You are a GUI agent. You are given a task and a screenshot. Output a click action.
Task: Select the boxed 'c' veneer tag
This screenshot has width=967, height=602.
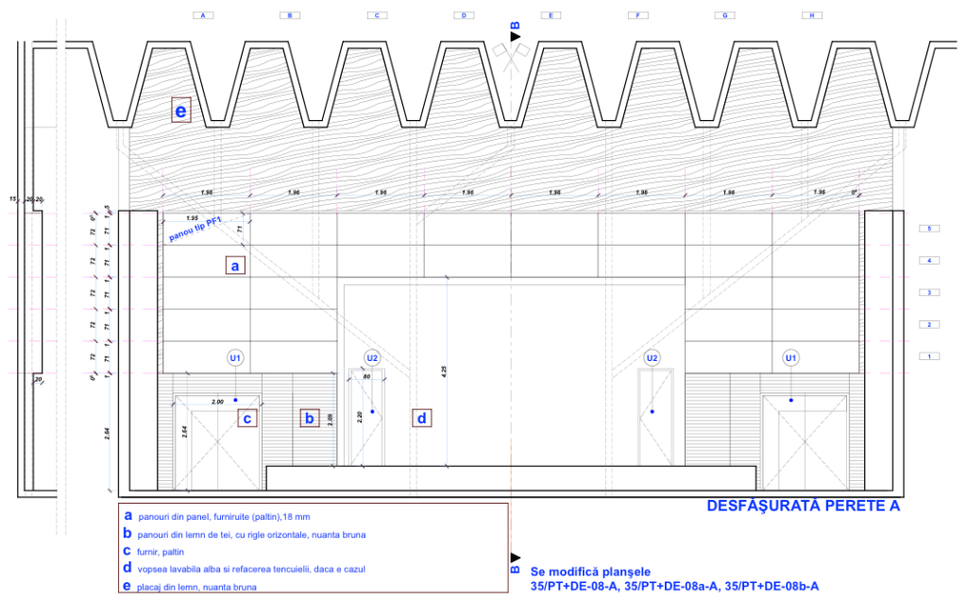[x=247, y=418]
